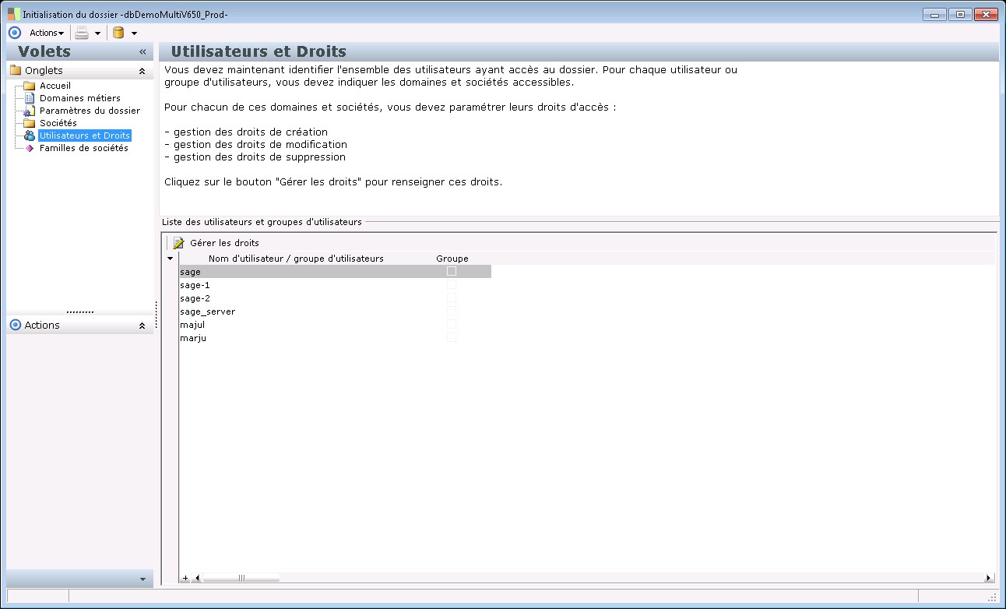Open Domaines métiers in the tree
This screenshot has width=1006, height=609.
pyautogui.click(x=80, y=98)
